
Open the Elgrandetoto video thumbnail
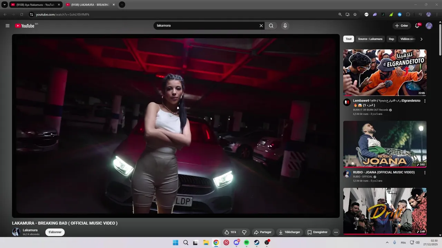coord(385,73)
